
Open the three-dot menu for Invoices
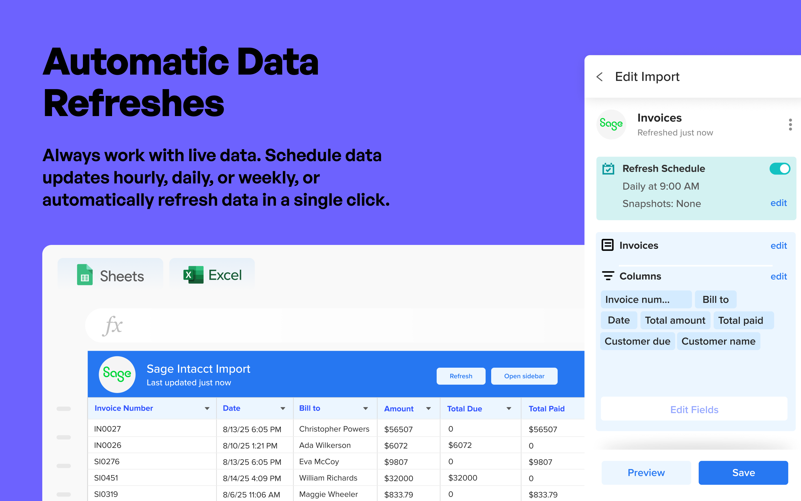[x=790, y=125]
